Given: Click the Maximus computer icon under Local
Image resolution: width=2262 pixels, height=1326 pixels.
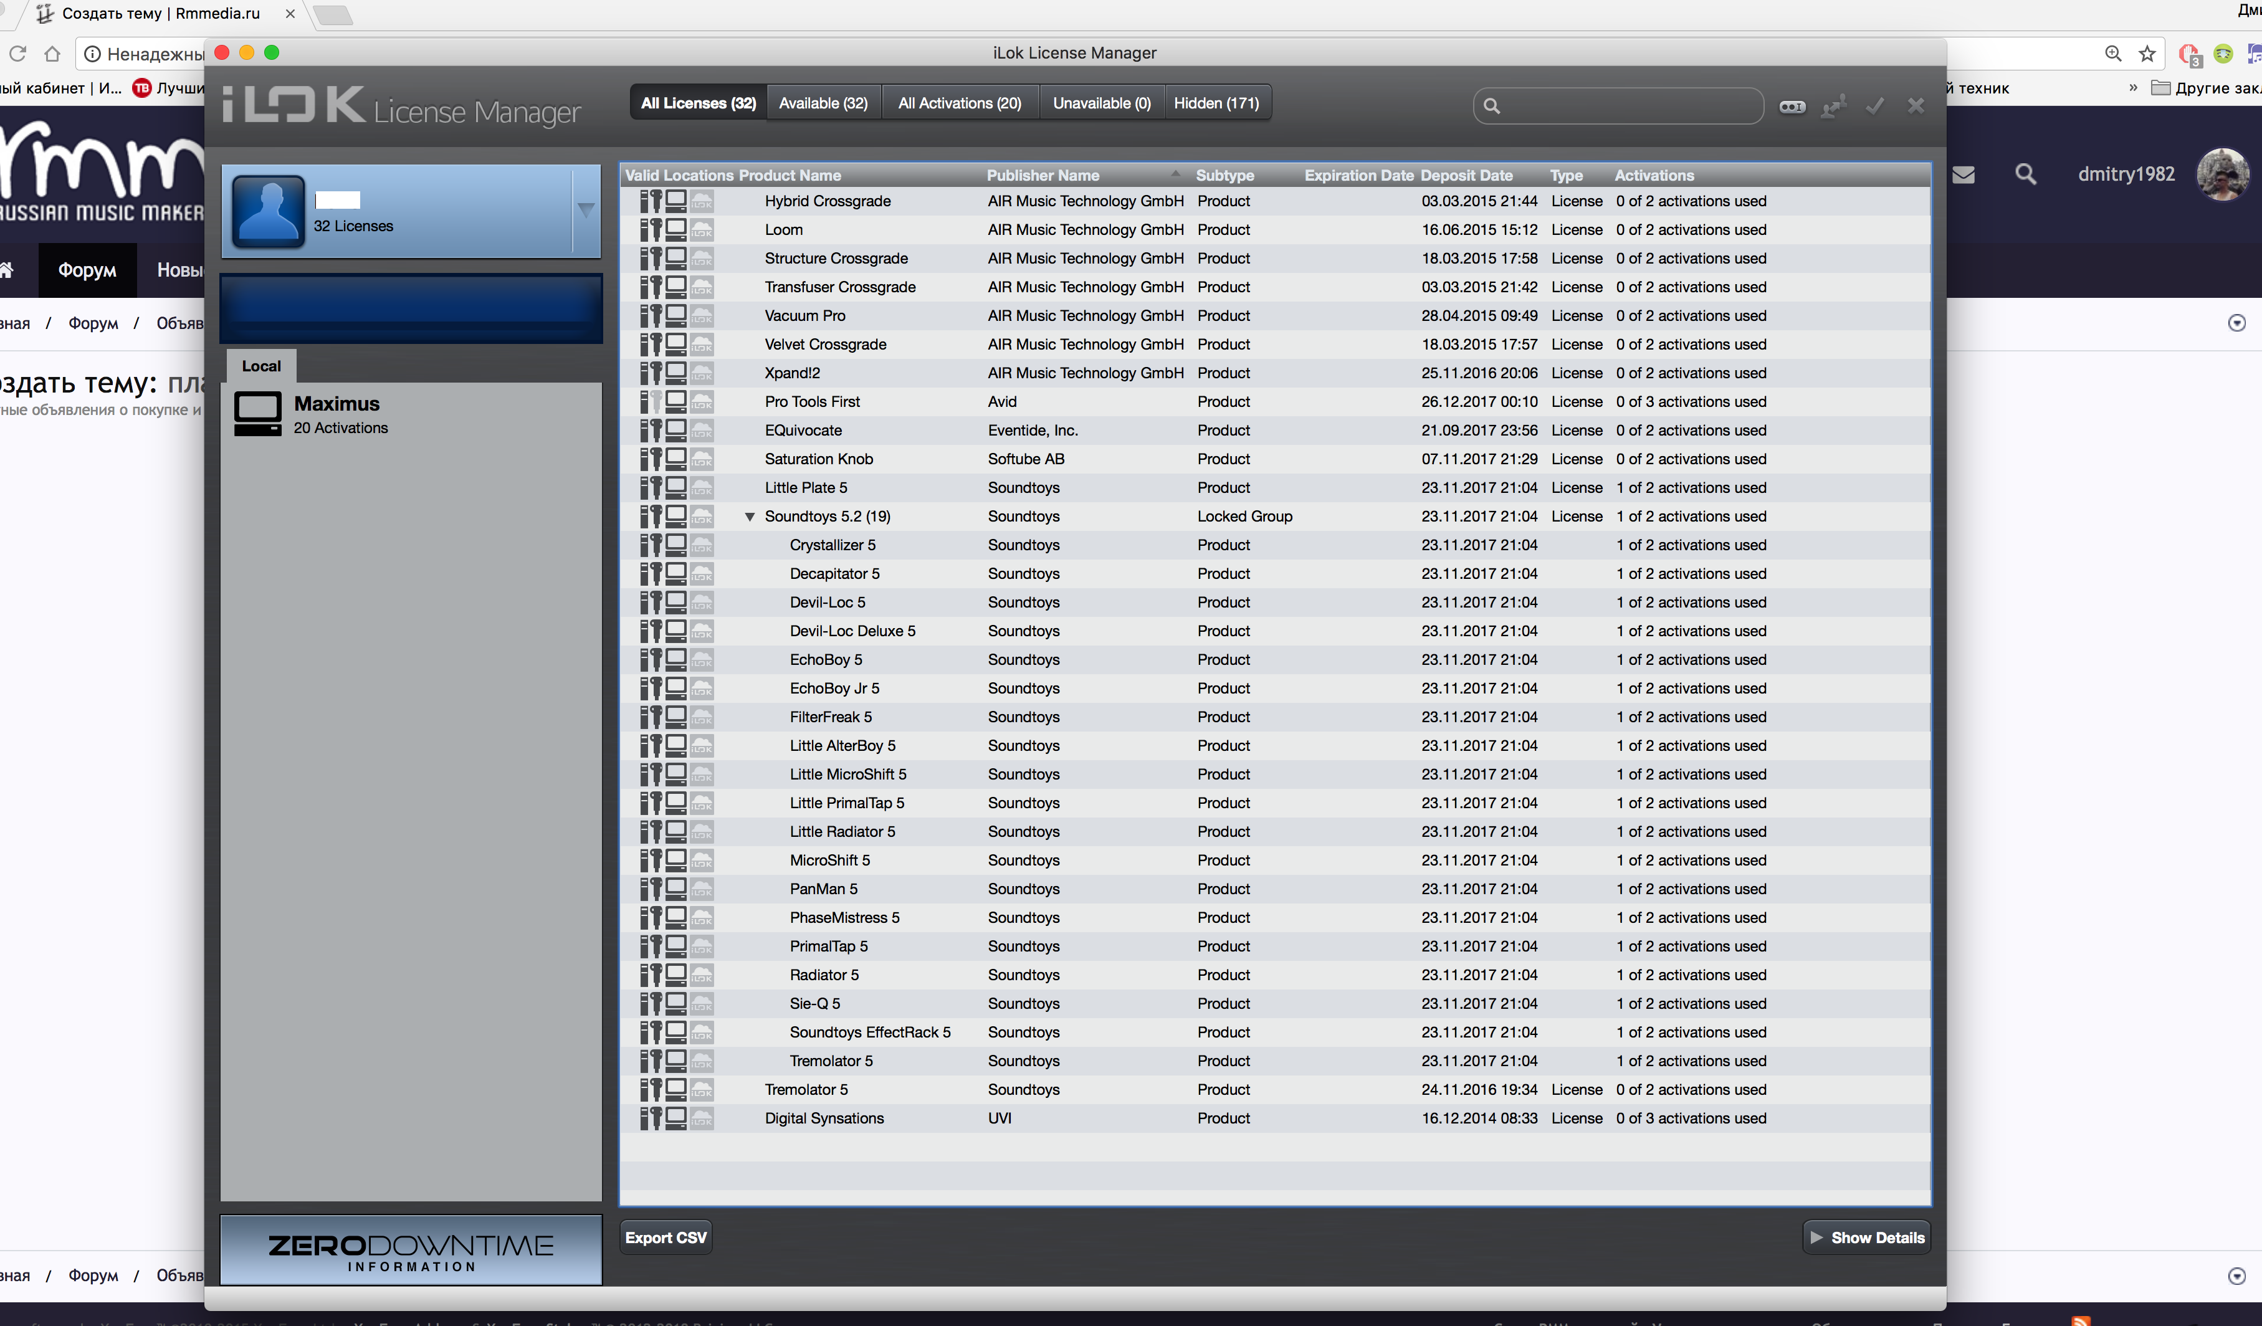Looking at the screenshot, I should 257,414.
